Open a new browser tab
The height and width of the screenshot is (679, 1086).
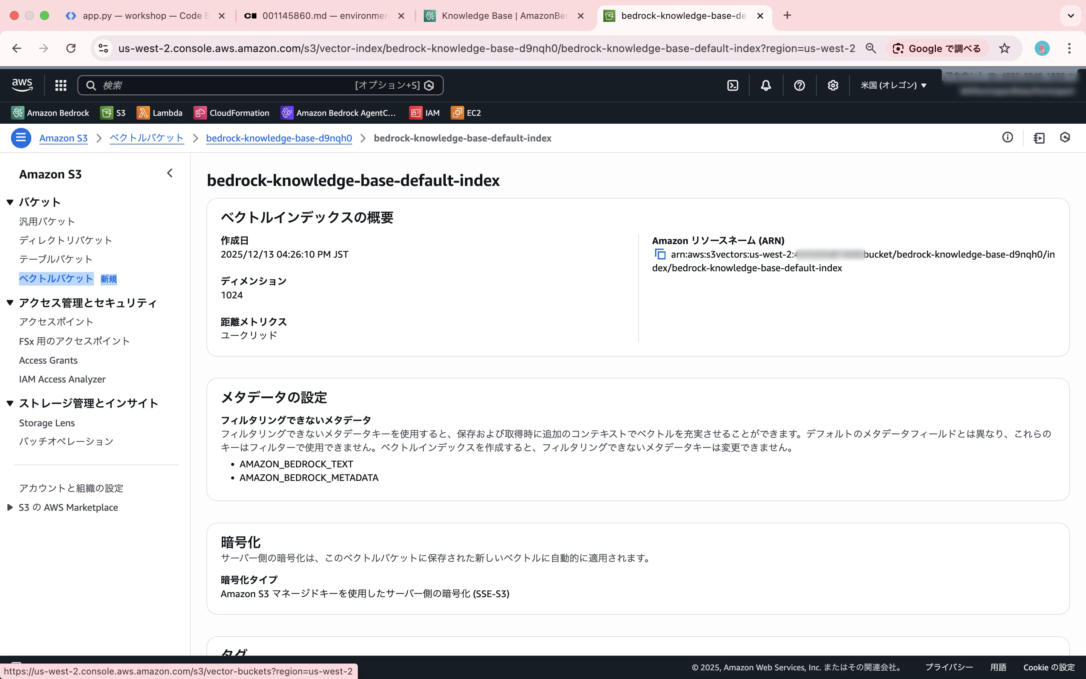(787, 16)
